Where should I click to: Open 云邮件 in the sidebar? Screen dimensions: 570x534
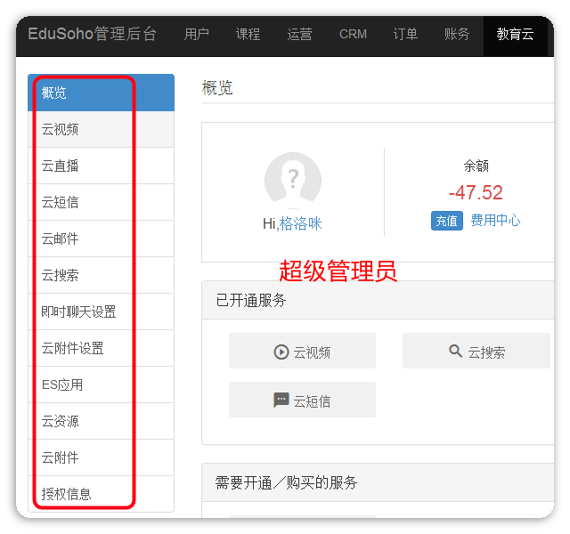pyautogui.click(x=101, y=239)
